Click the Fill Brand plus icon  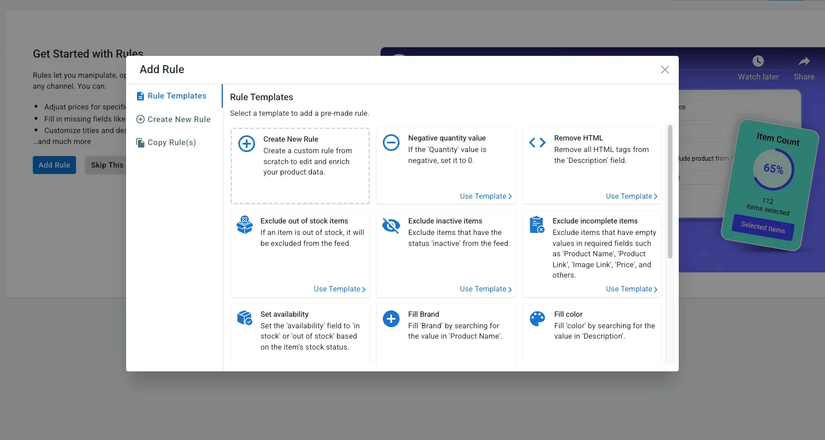pos(391,318)
